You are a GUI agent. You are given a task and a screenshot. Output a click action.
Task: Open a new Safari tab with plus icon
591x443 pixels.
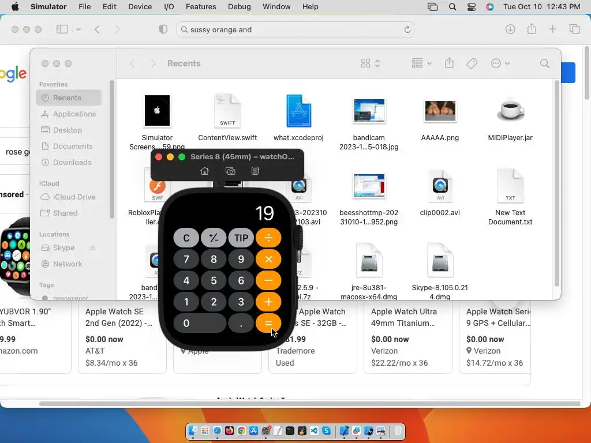tap(552, 29)
